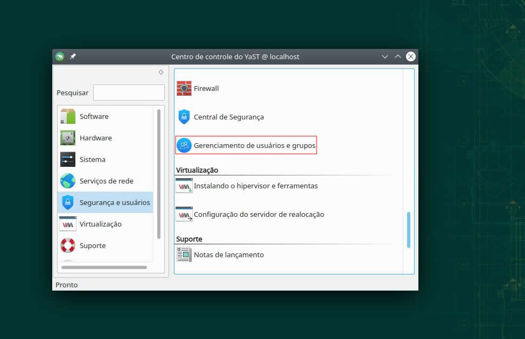Click the module list vertical scrollbar
This screenshot has height=339, width=525.
(x=408, y=230)
